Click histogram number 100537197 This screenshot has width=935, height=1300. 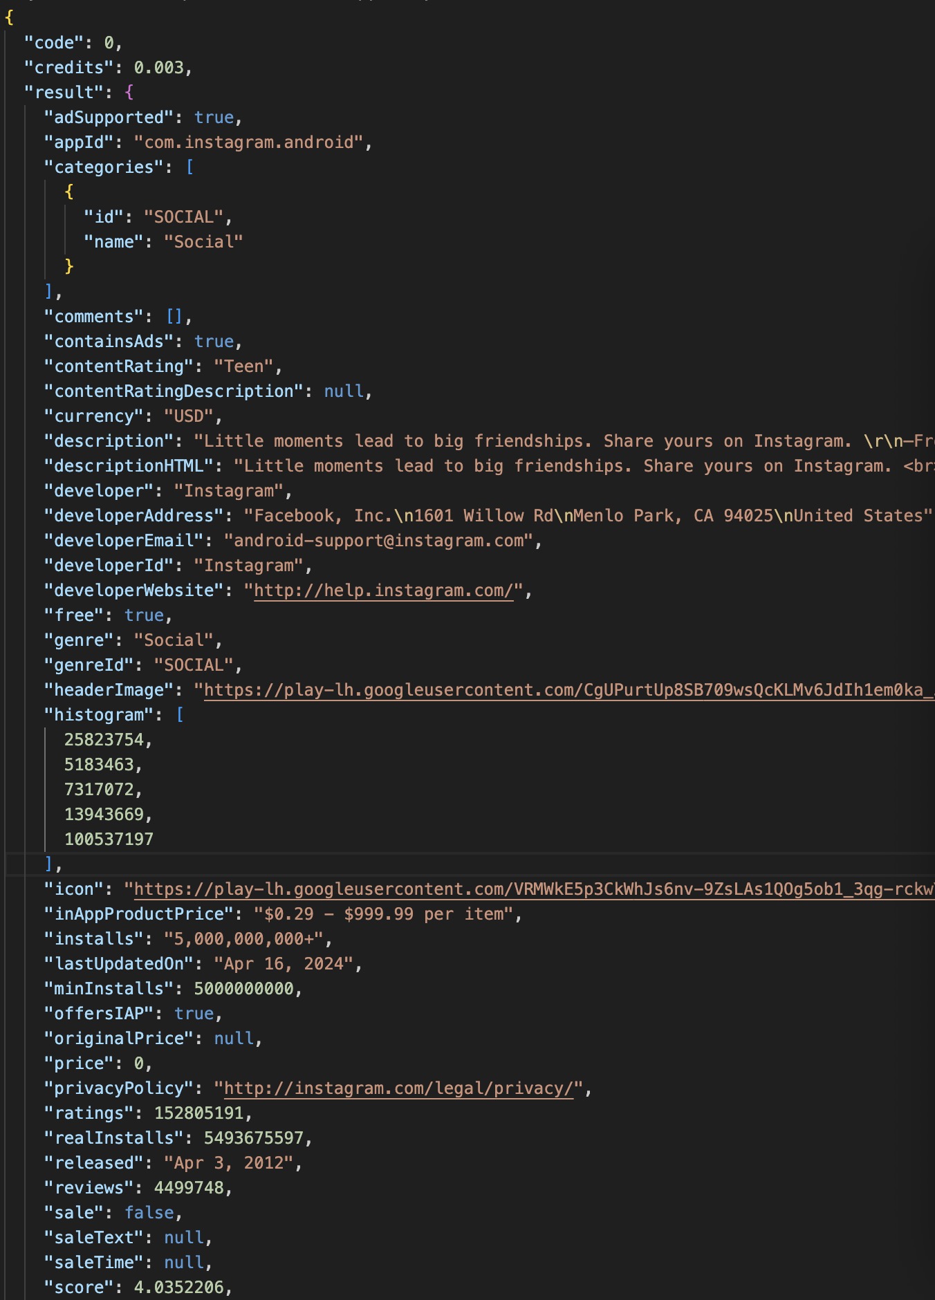coord(109,839)
